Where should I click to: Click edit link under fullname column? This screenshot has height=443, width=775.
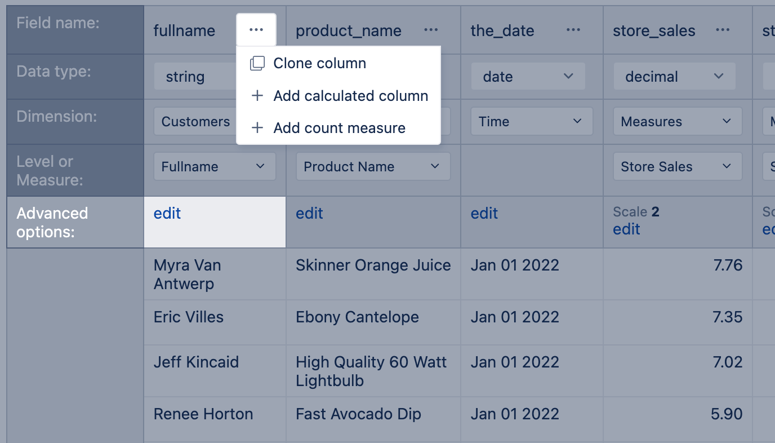point(167,214)
